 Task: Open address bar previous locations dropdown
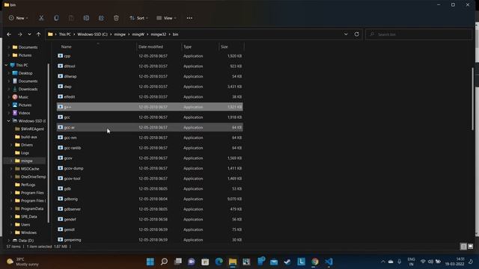346,34
